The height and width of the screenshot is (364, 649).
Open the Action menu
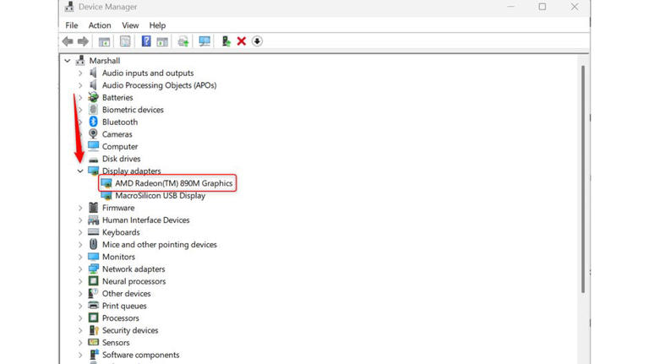(x=100, y=25)
